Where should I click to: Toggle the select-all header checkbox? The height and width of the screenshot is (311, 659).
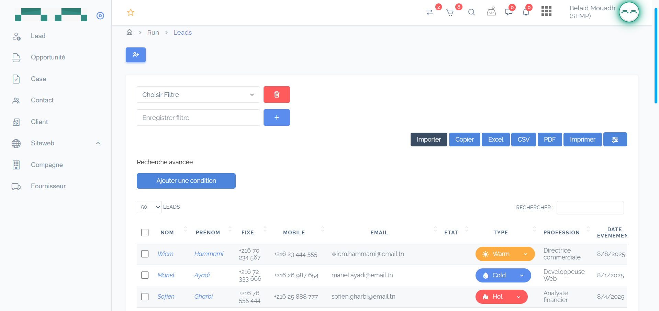pyautogui.click(x=145, y=233)
